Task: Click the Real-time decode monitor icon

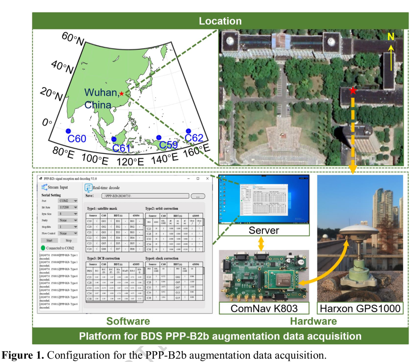Action: pyautogui.click(x=88, y=187)
